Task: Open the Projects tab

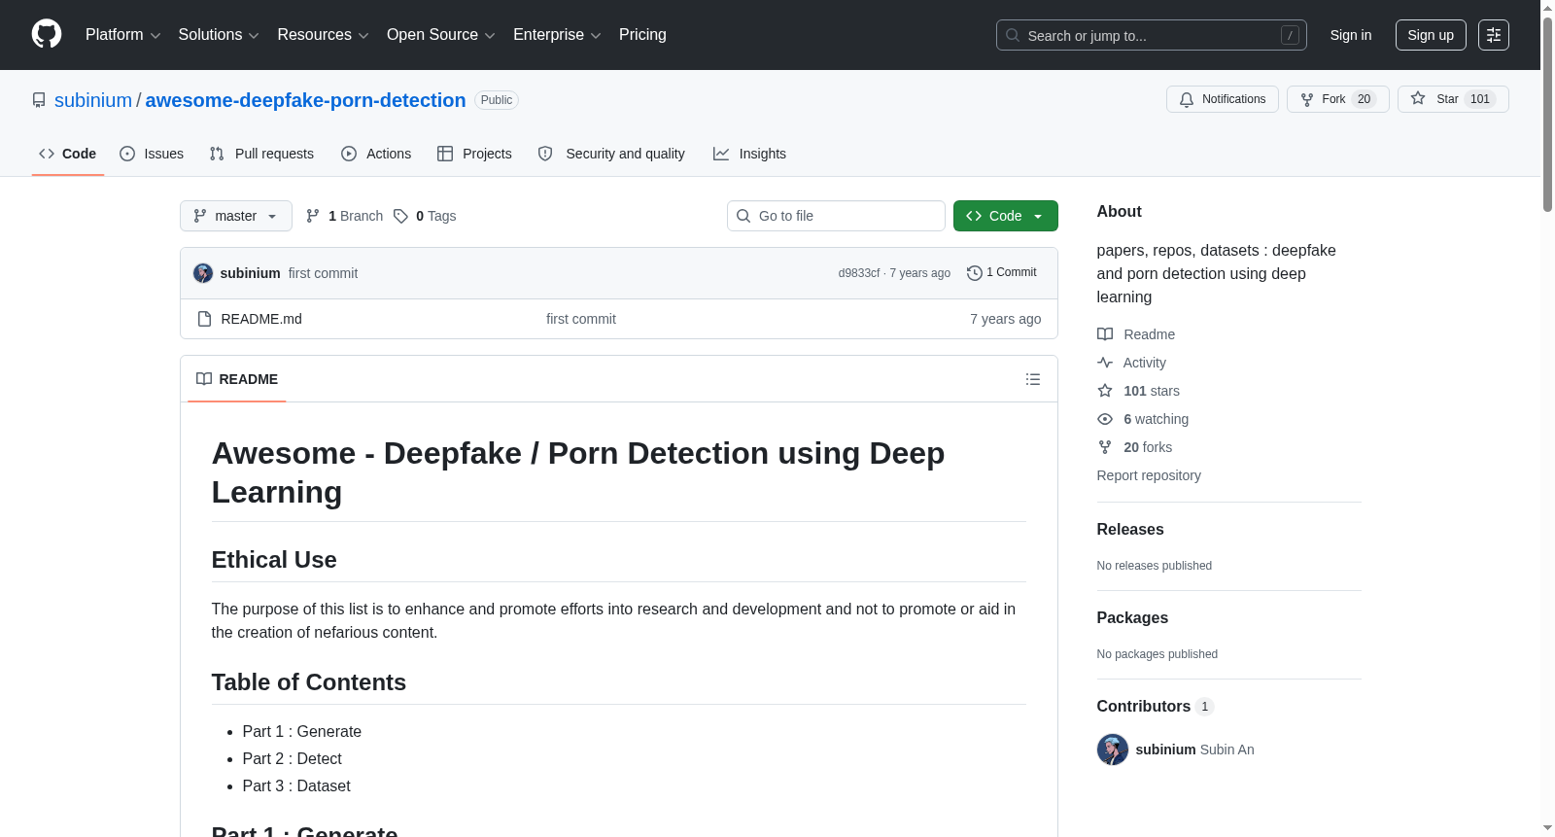Action: (x=474, y=154)
